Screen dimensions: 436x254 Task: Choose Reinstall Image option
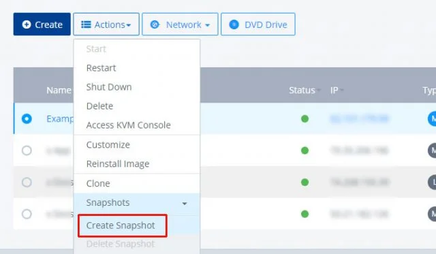pyautogui.click(x=118, y=164)
